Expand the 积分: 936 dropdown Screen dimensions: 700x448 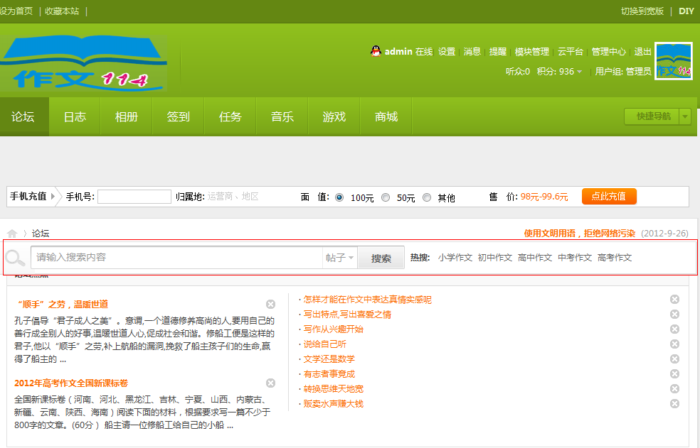[579, 72]
